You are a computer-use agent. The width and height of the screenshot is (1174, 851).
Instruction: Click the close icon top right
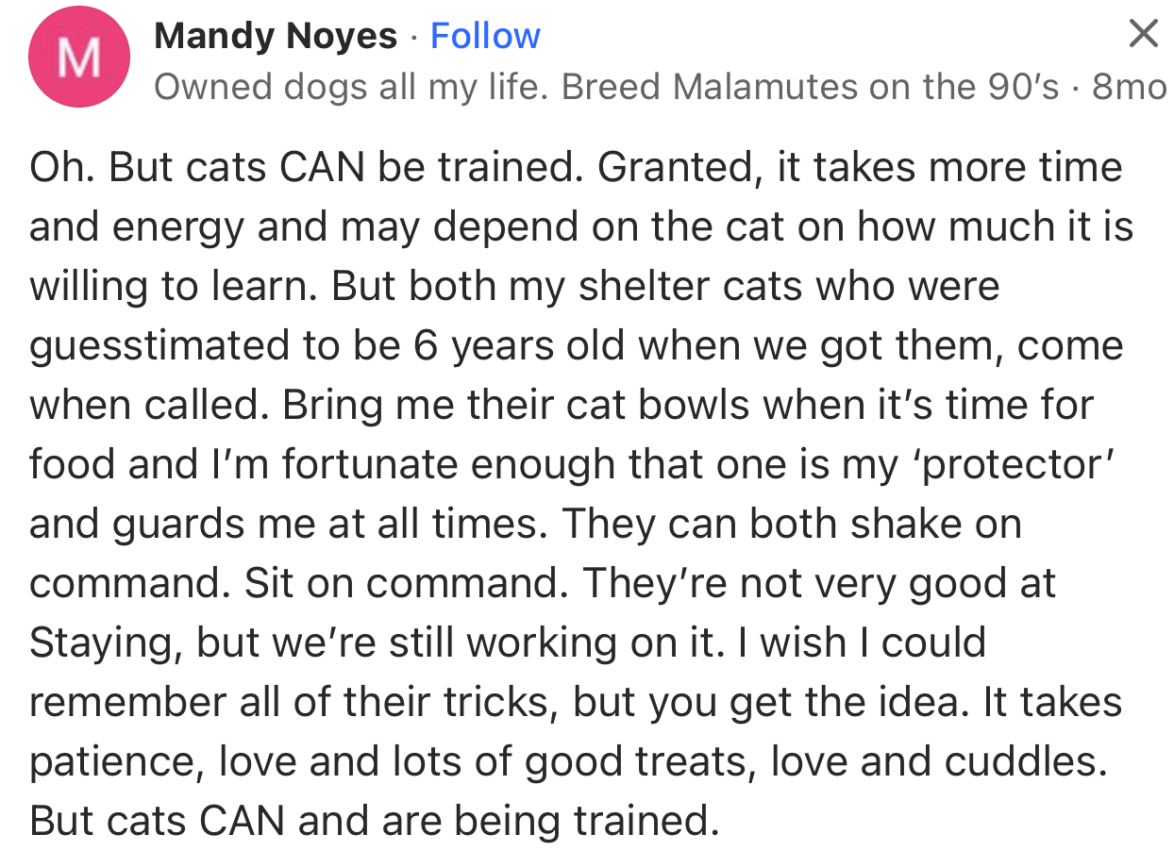click(x=1143, y=33)
